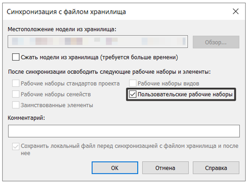This screenshot has height=184, width=247.
Task: Click the label text Пользовательские рабочие наборы
Action: 185,94
